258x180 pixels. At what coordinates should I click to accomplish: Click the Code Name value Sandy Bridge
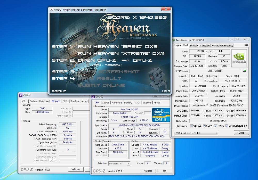(x=120, y=113)
